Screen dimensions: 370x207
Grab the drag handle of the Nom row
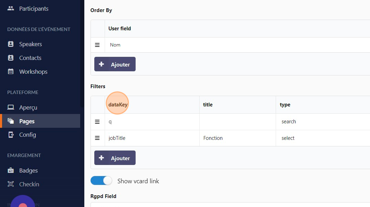pos(97,45)
